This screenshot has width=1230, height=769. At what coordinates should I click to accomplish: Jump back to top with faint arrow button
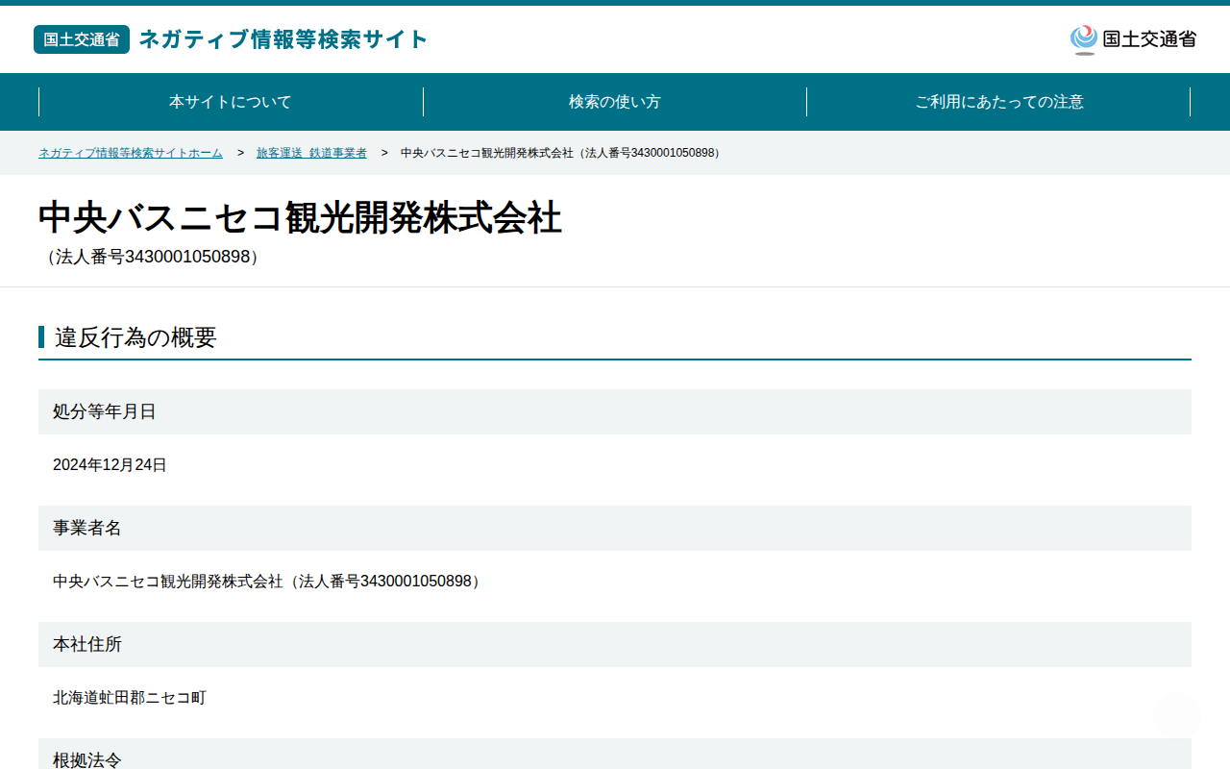click(x=1176, y=715)
